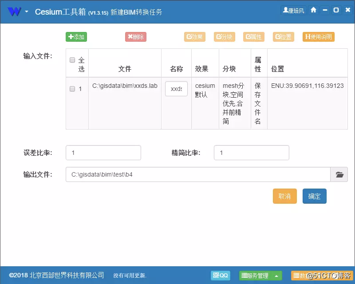This screenshot has height=284, width=355.
Task: Open the QQ button in the footer
Action: click(x=220, y=276)
